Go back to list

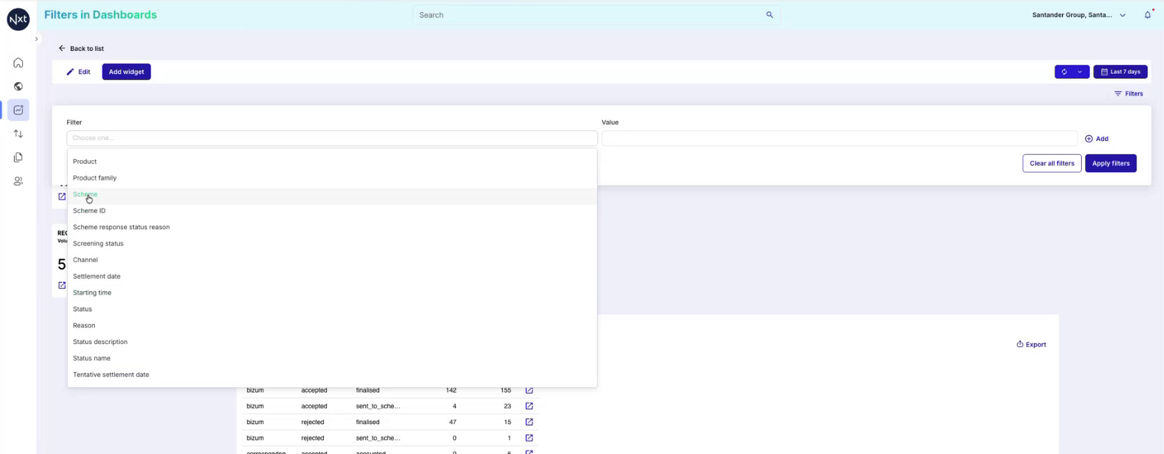[81, 49]
